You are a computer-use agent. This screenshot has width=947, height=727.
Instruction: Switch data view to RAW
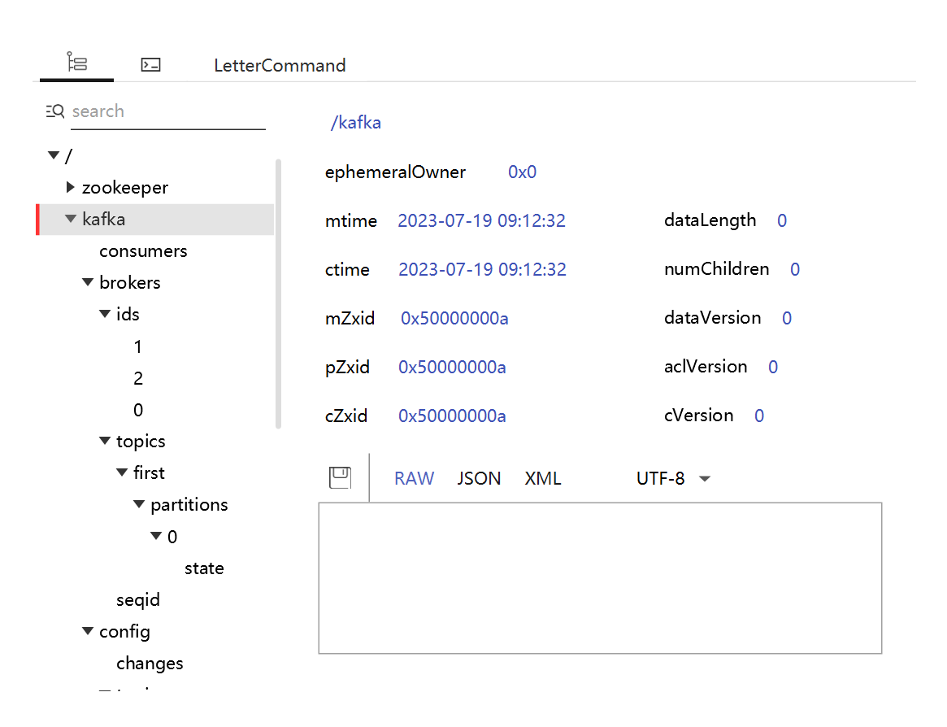tap(414, 479)
